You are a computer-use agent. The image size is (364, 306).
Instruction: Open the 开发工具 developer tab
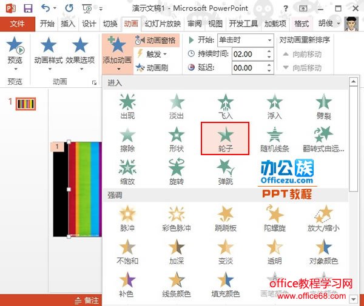click(x=243, y=24)
